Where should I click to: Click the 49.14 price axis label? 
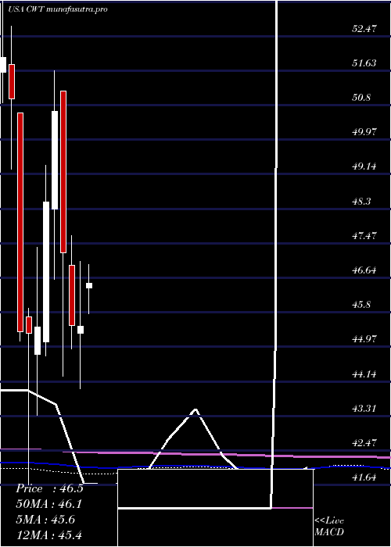[364, 166]
